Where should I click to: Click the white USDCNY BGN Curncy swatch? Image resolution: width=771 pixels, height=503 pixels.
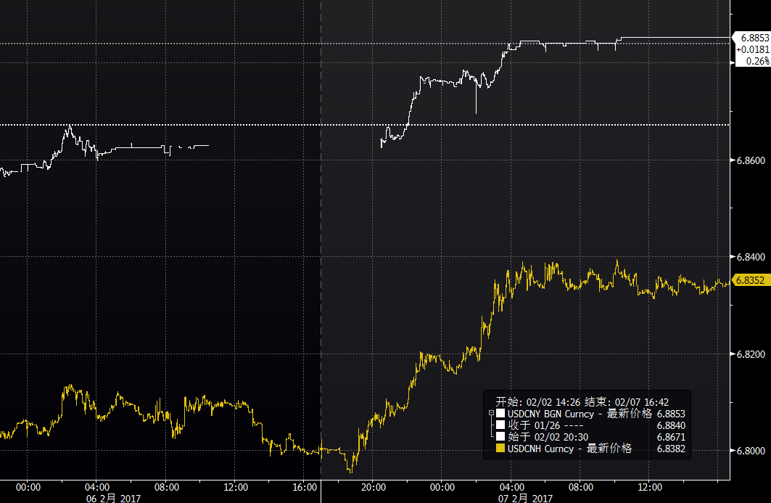click(500, 414)
